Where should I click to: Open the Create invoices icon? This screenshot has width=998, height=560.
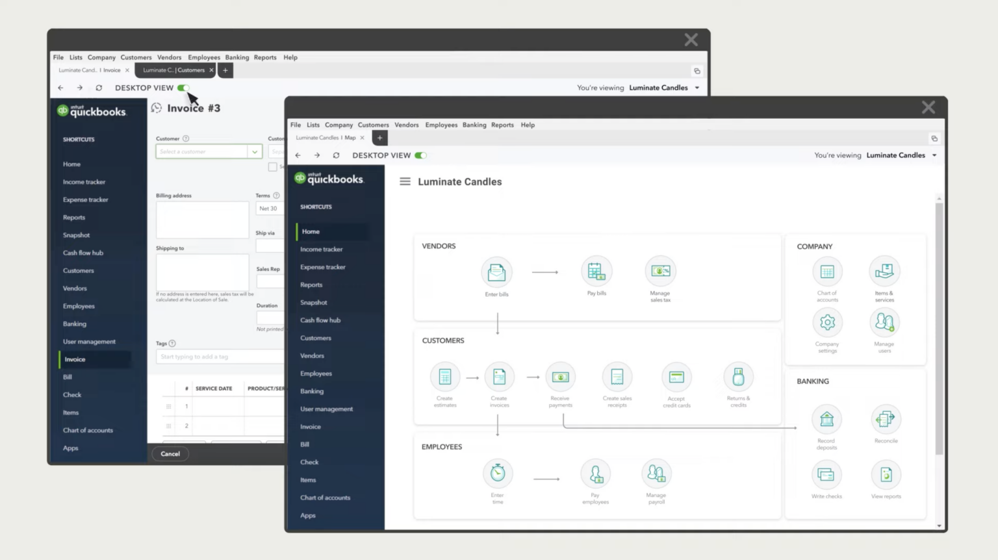pyautogui.click(x=499, y=377)
